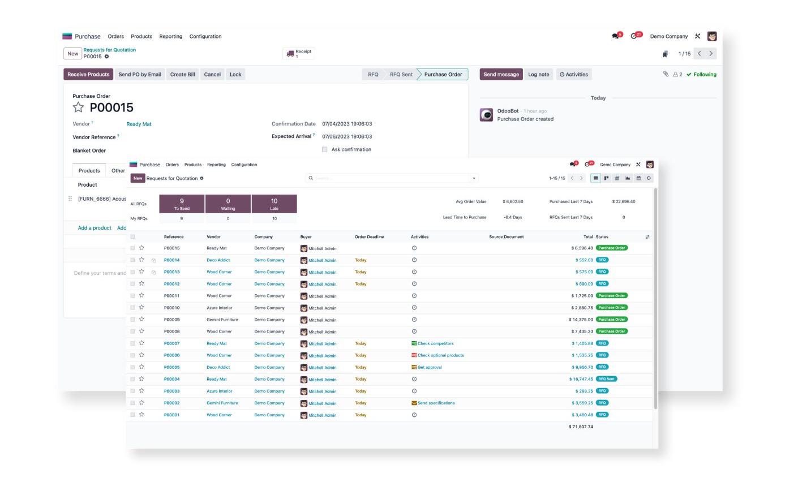
Task: Open the optional columns selector on list header
Action: [647, 236]
